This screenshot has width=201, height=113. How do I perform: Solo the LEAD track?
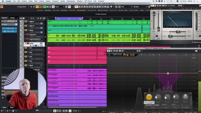point(28,43)
